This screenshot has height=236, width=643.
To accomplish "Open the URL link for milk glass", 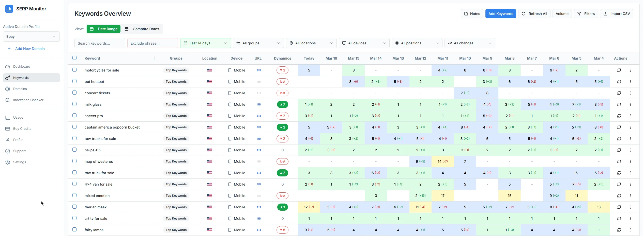I will tap(259, 104).
